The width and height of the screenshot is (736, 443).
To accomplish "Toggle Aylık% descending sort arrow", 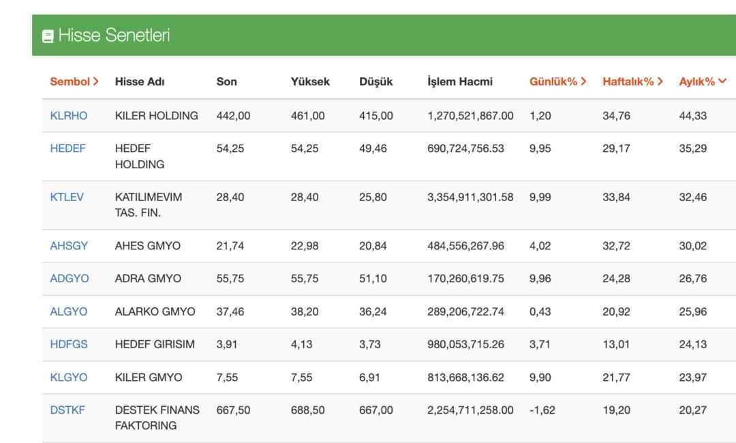I will click(x=722, y=82).
